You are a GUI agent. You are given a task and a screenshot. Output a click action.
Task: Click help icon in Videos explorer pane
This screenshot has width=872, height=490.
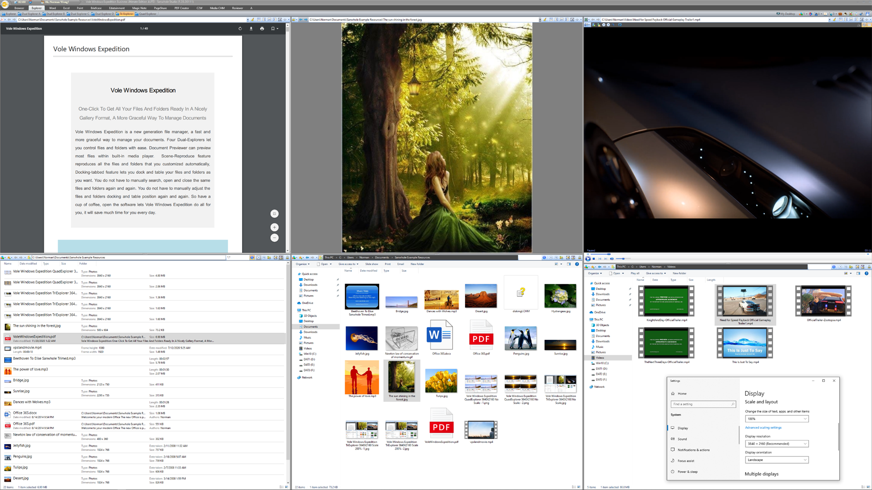pos(867,273)
